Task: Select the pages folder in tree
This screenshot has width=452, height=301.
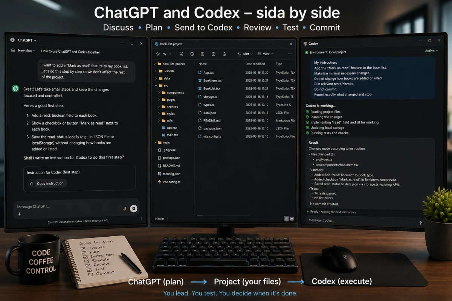Action: (168, 100)
